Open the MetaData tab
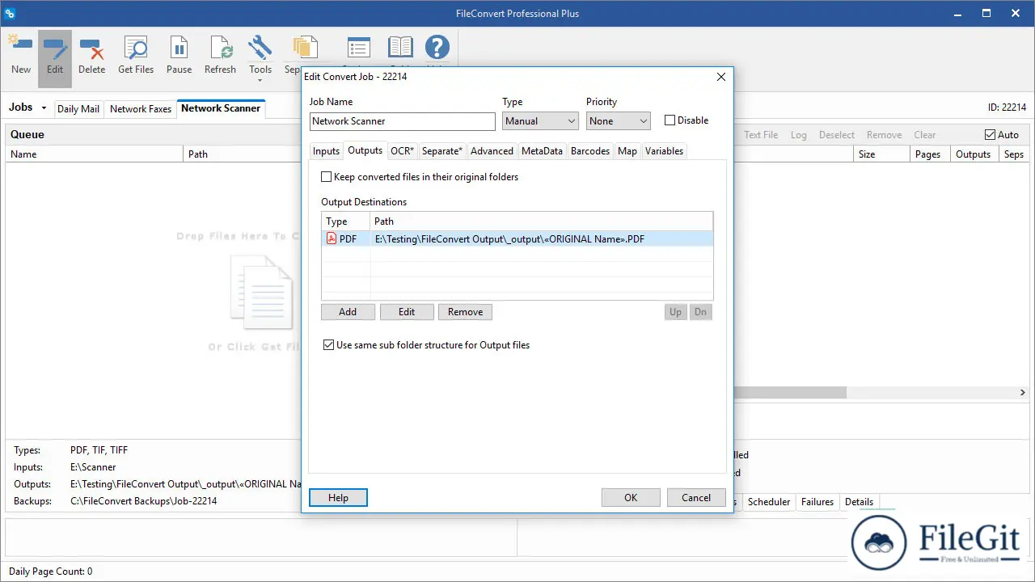Screen dimensions: 1035x582 point(542,151)
